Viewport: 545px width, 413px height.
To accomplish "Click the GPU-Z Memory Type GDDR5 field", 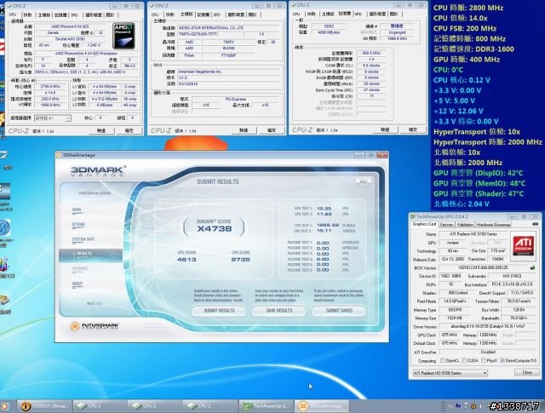I will (x=455, y=310).
